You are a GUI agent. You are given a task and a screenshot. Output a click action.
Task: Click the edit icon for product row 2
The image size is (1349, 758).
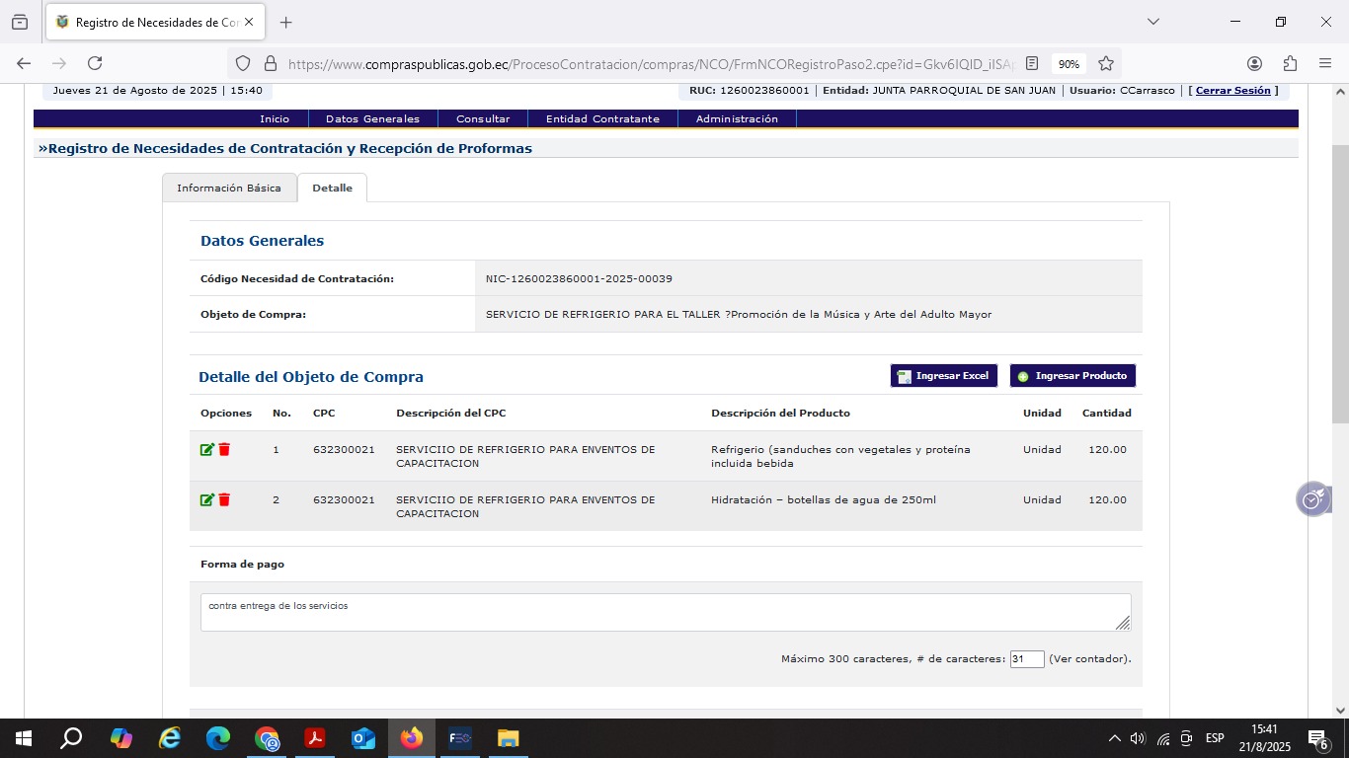(x=206, y=500)
